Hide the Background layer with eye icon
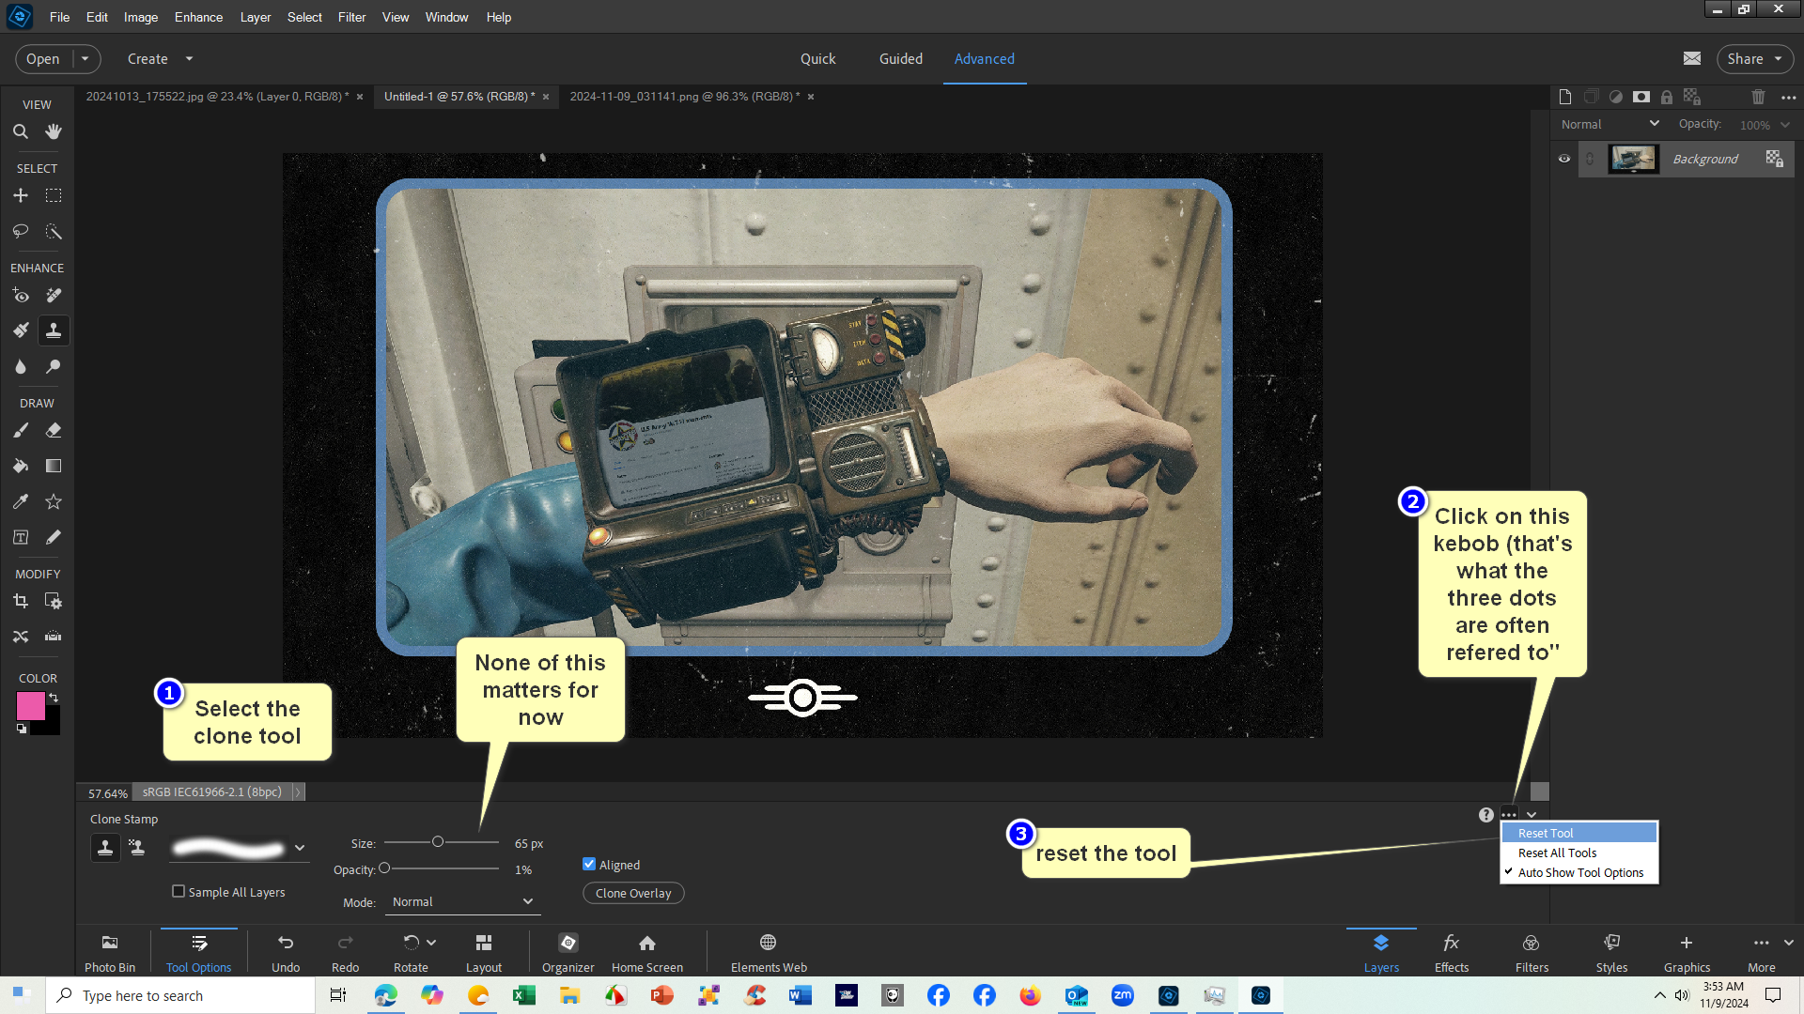 1564,159
